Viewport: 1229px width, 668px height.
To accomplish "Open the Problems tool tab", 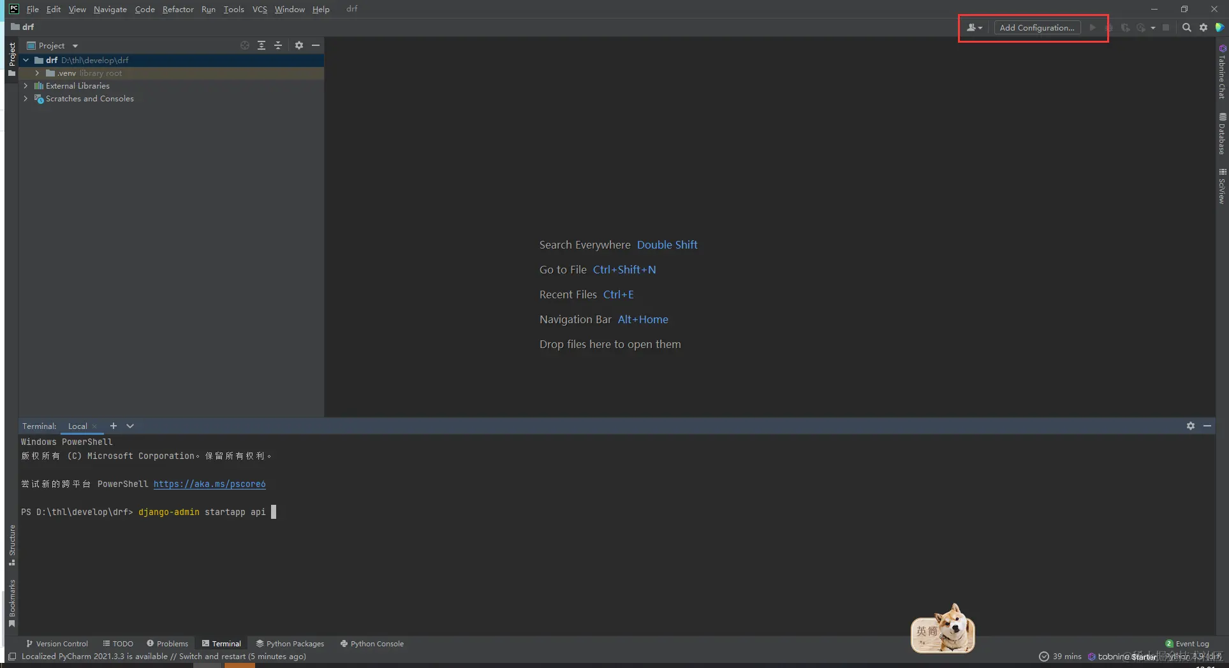I will (x=168, y=644).
